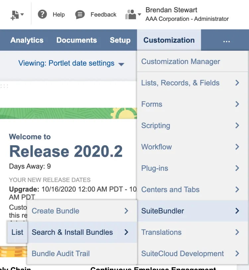This screenshot has height=270, width=249.
Task: Click the Release 2020.2 heading
Action: (66, 151)
